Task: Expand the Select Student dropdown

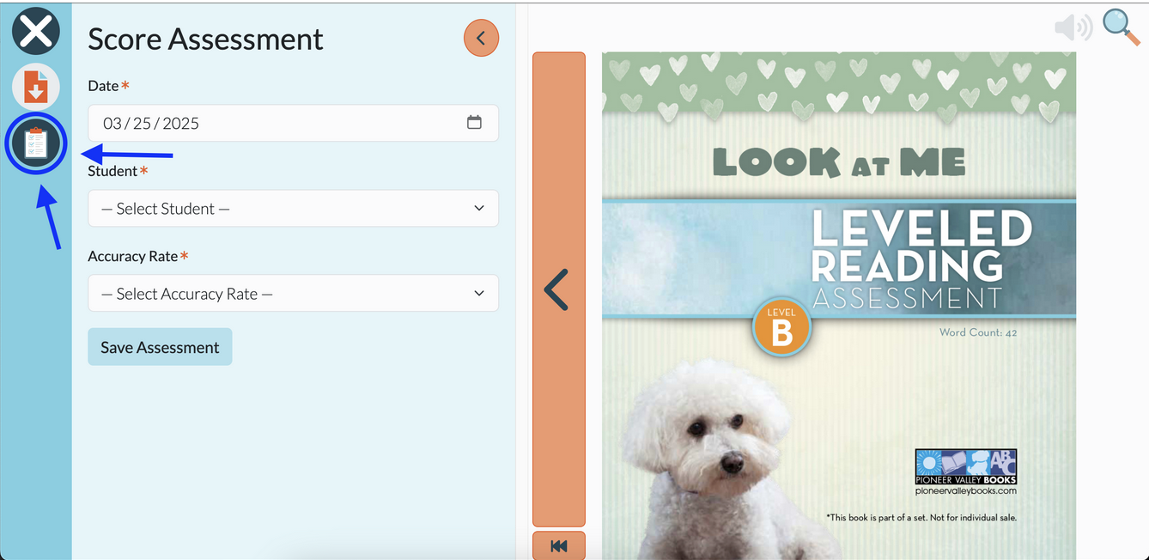Action: 293,209
